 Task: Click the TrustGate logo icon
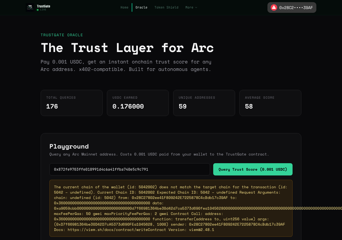(x=30, y=7)
